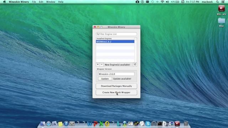This screenshot has width=228, height=128.
Task: Click the Wineskin-2.6.0 wrapper version field
Action: [x=116, y=74]
